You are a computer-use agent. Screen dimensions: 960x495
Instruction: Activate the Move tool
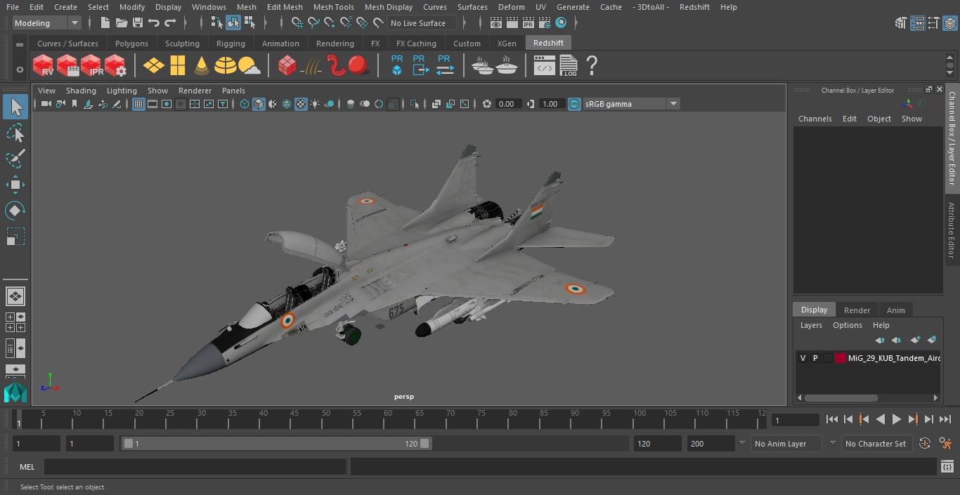[15, 185]
